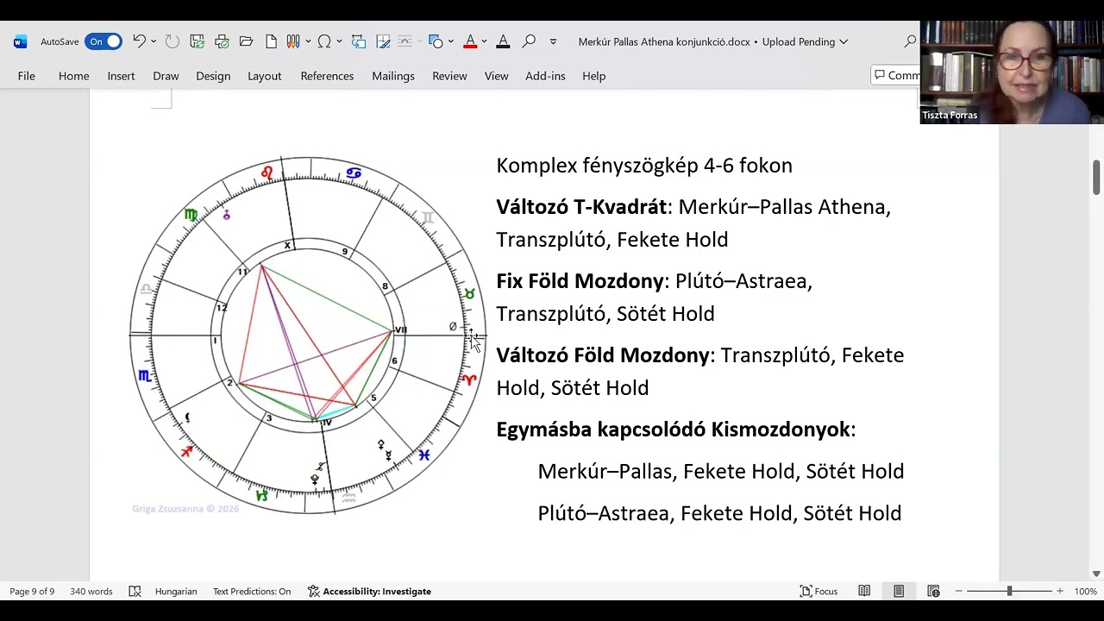Click the scrollbar down arrow

click(x=1096, y=574)
